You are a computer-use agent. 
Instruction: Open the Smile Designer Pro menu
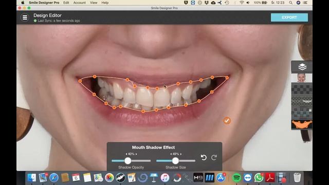tap(44, 3)
